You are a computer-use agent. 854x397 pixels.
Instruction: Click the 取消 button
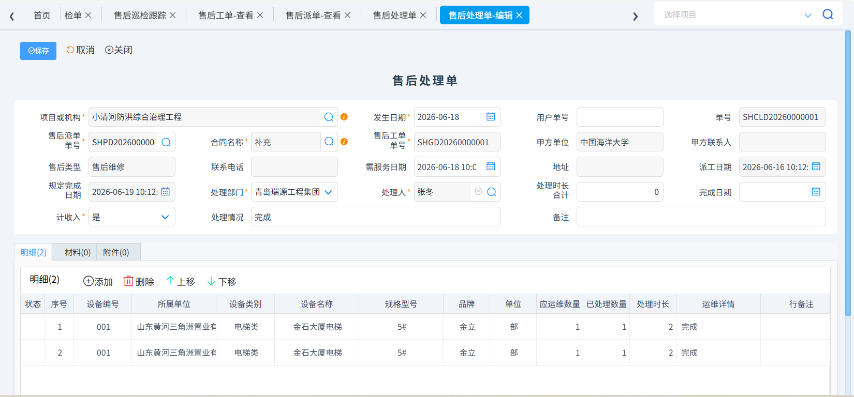[81, 50]
